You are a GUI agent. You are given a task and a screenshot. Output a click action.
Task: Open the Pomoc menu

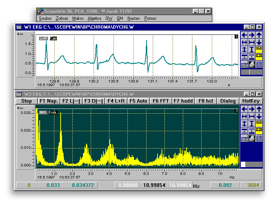click(150, 18)
